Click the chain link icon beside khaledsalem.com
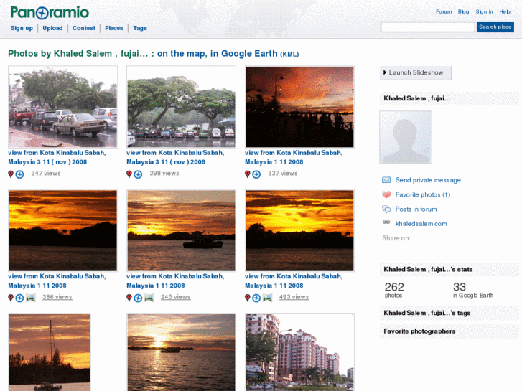 [x=386, y=222]
